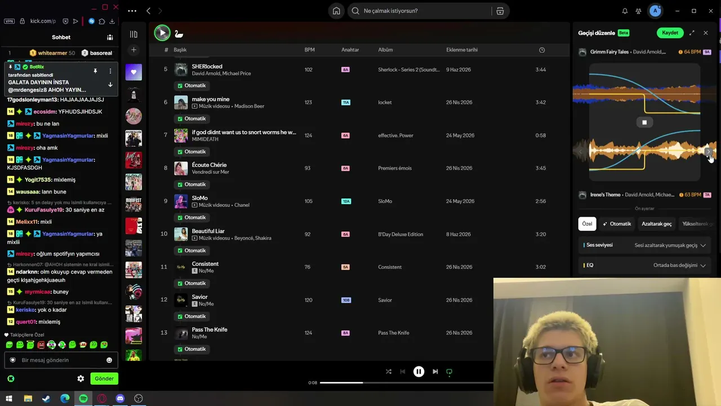Image resolution: width=721 pixels, height=406 pixels.
Task: Click the Irene's Theme track title
Action: pyautogui.click(x=605, y=195)
